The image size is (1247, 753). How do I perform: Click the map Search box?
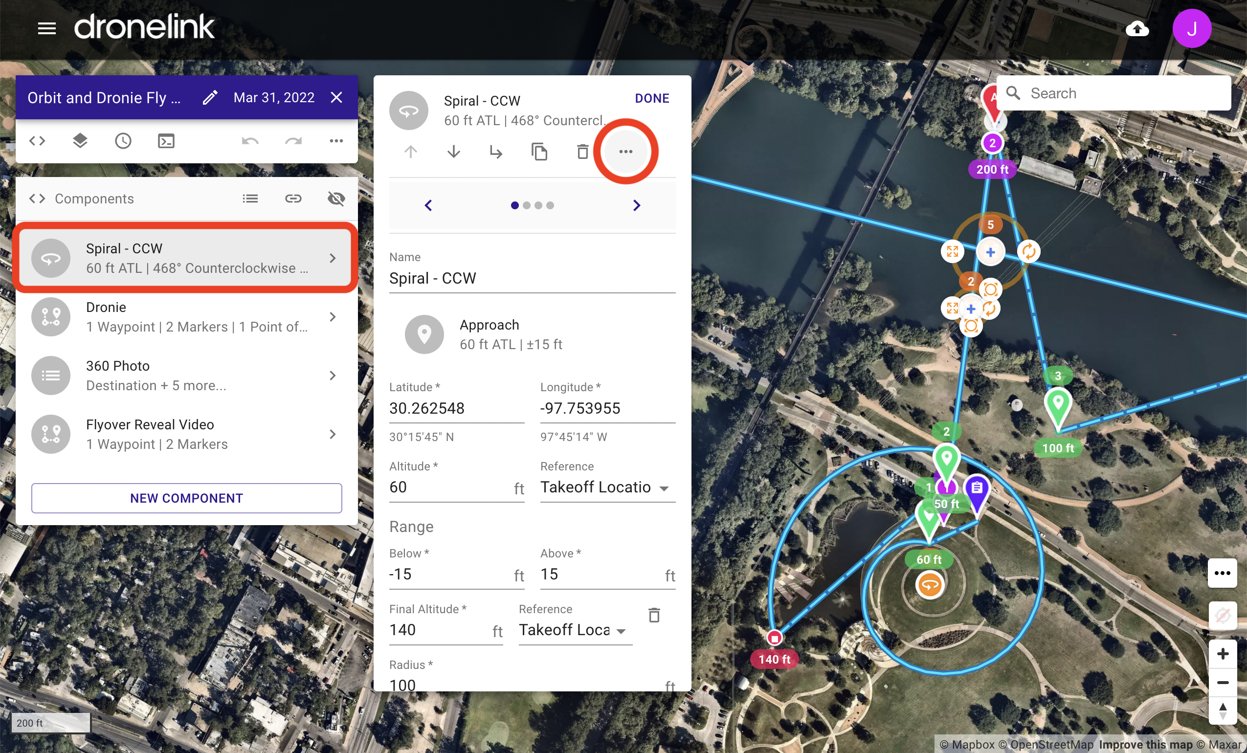[1113, 93]
